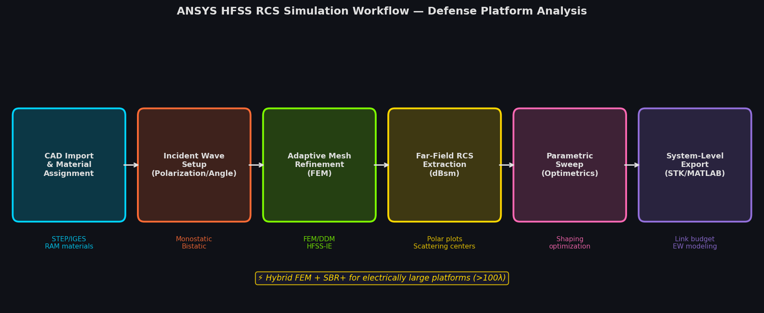Select the System-Level Export (STK/MATLAB) box
Screen dimensions: 764x313
tap(695, 165)
